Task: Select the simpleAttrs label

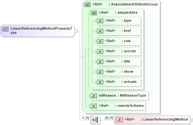Action: (127, 12)
